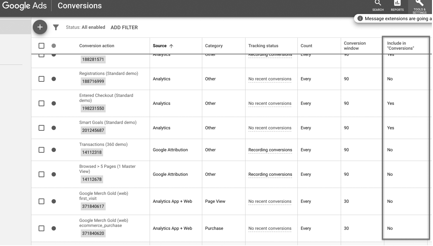Select checkbox for Transactions (360 demo)
Screen dimensions: 433x246
[41, 150]
